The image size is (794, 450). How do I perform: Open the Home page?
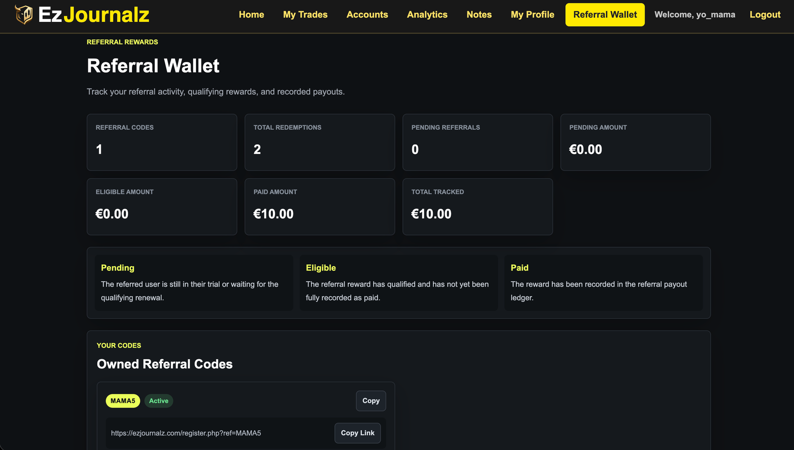[x=251, y=15]
